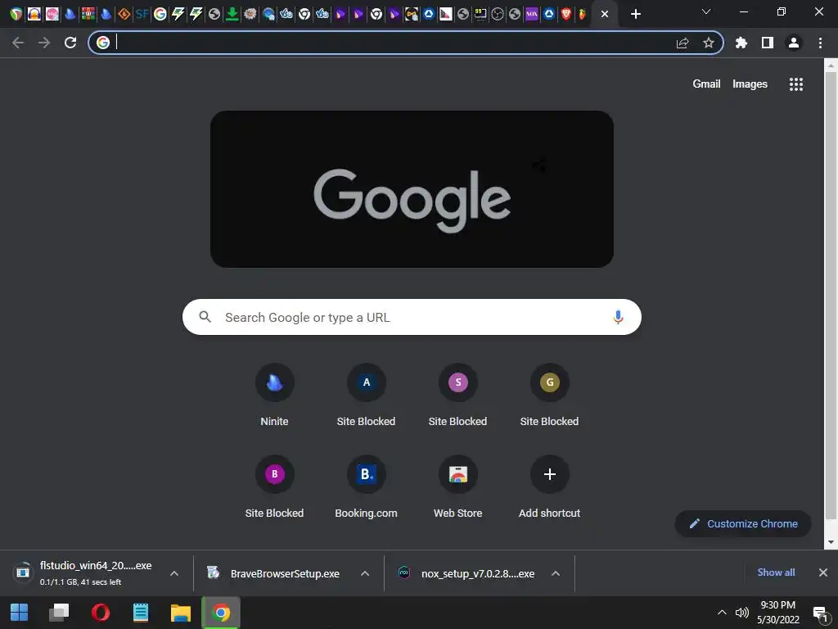838x629 pixels.
Task: Open Chrome three-dot menu
Action: pos(820,43)
